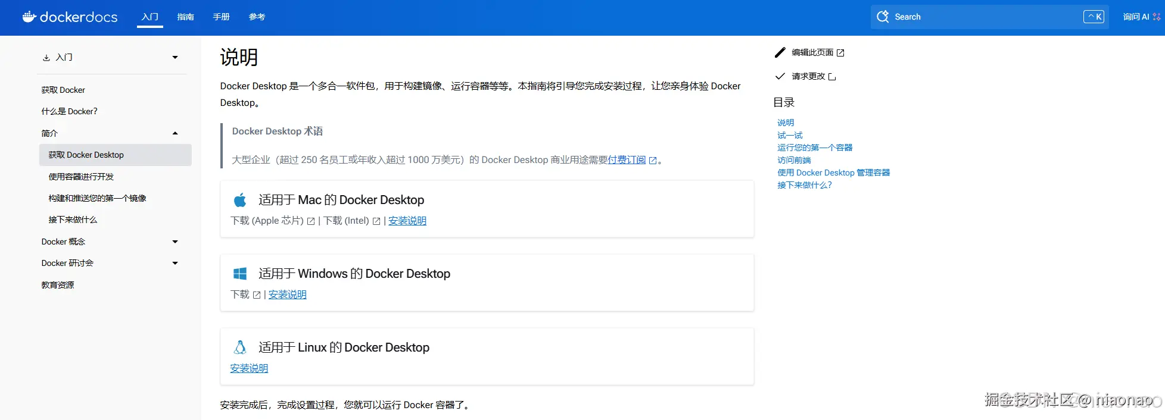Click the download icon beside 入门
The height and width of the screenshot is (420, 1165).
pos(46,58)
